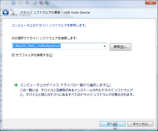Open the driver path dropdown arrow
158x131 pixels.
pos(104,46)
